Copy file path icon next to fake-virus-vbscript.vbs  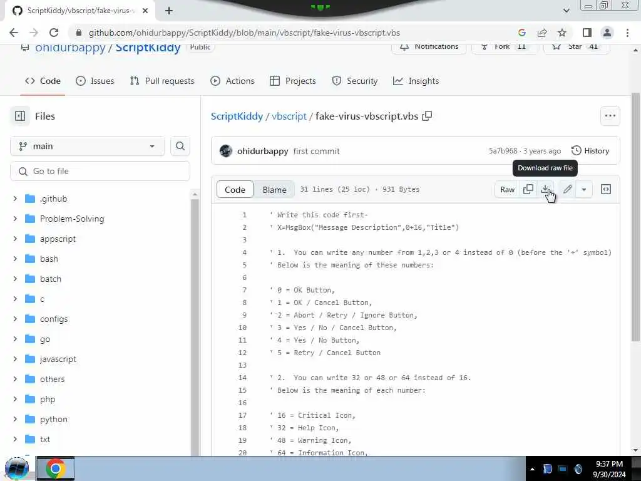pos(427,116)
